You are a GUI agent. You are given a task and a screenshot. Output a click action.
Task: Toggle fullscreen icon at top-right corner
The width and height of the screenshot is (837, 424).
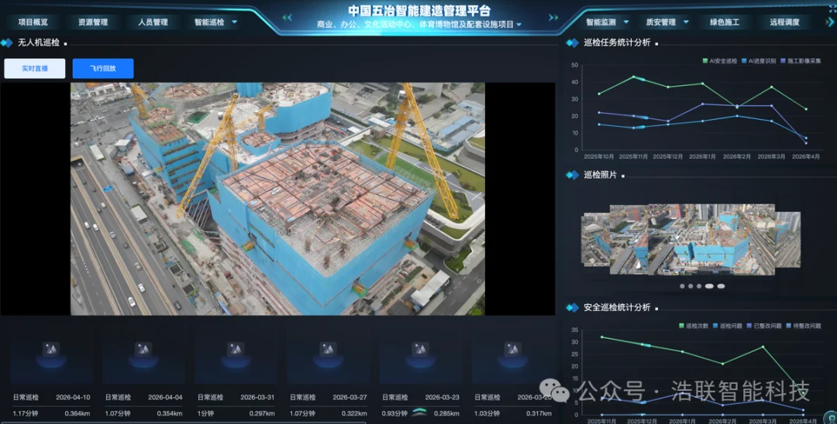[832, 9]
